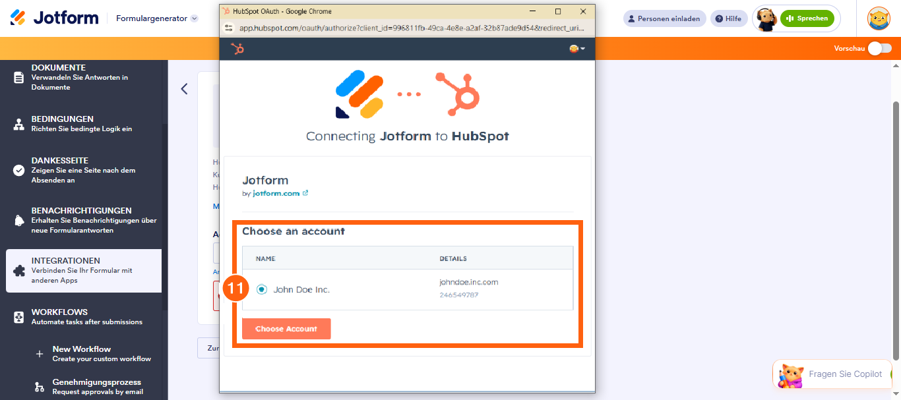Click the Dankesseite checkmark icon
This screenshot has height=400, width=901.
tap(18, 170)
